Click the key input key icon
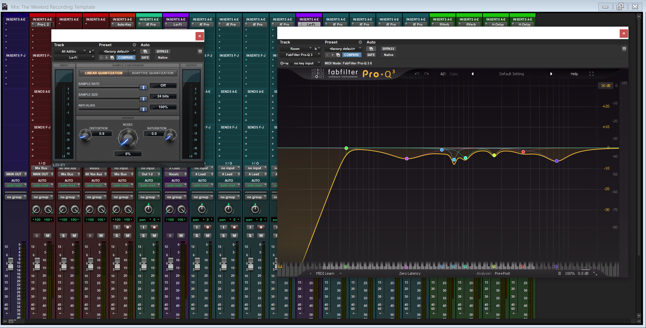The width and height of the screenshot is (646, 328). point(284,63)
